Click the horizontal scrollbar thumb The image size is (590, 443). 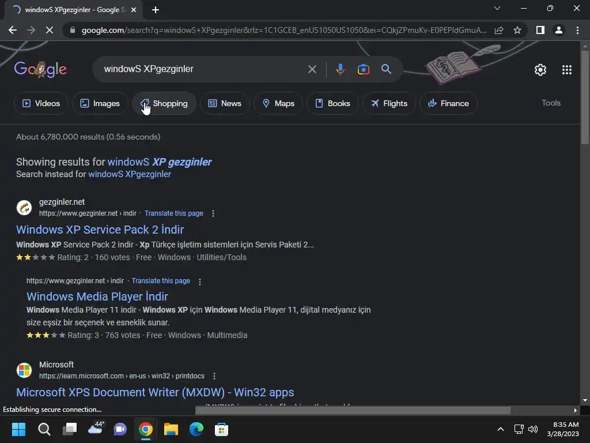pyautogui.click(x=353, y=410)
